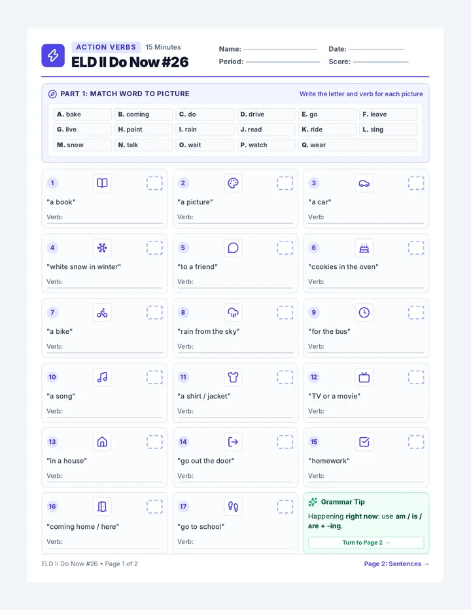Select word bank chip "M. snow"
Image resolution: width=471 pixels, height=610 pixels.
coord(82,145)
